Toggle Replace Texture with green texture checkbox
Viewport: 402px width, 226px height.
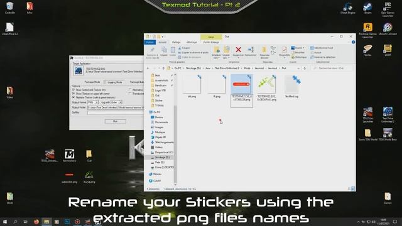tap(73, 98)
